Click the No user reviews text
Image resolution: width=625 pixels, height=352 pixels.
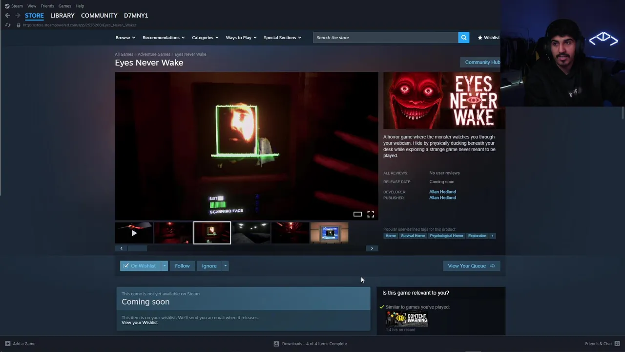(444, 173)
